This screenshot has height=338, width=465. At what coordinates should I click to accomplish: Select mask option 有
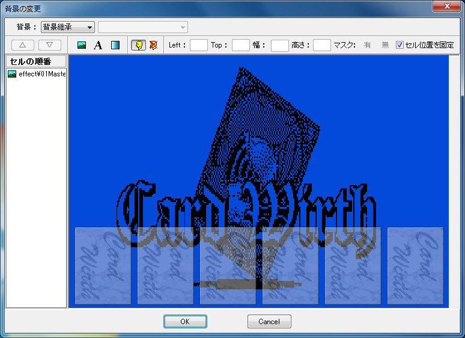point(367,45)
